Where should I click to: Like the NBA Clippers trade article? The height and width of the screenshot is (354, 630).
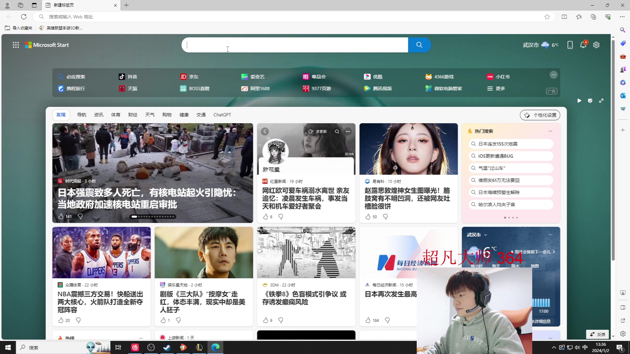(61, 320)
